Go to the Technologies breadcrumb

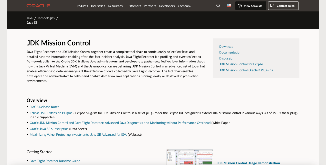46,18
